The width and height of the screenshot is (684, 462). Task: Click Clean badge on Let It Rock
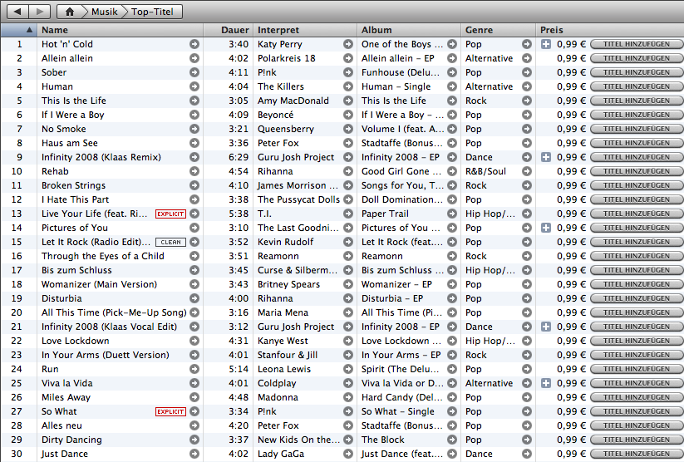click(170, 242)
